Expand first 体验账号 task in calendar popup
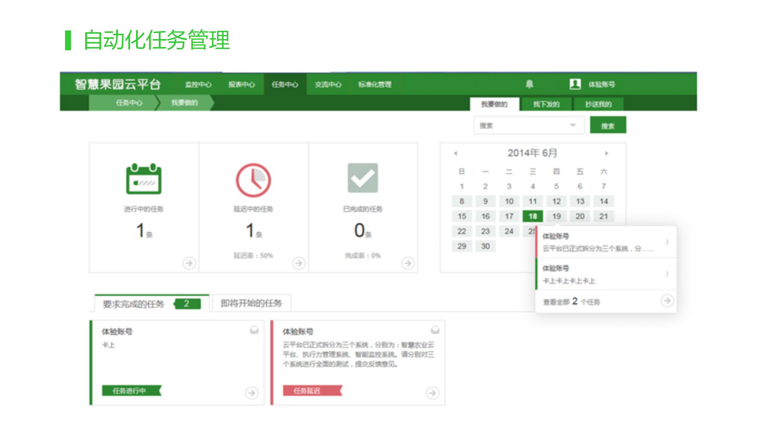The height and width of the screenshot is (426, 757). pos(667,242)
